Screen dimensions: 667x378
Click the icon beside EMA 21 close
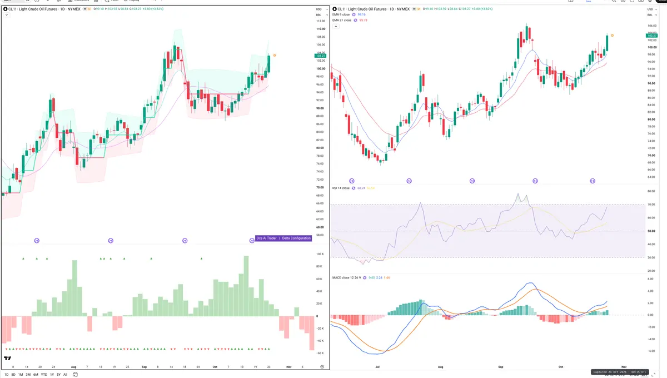tap(356, 20)
